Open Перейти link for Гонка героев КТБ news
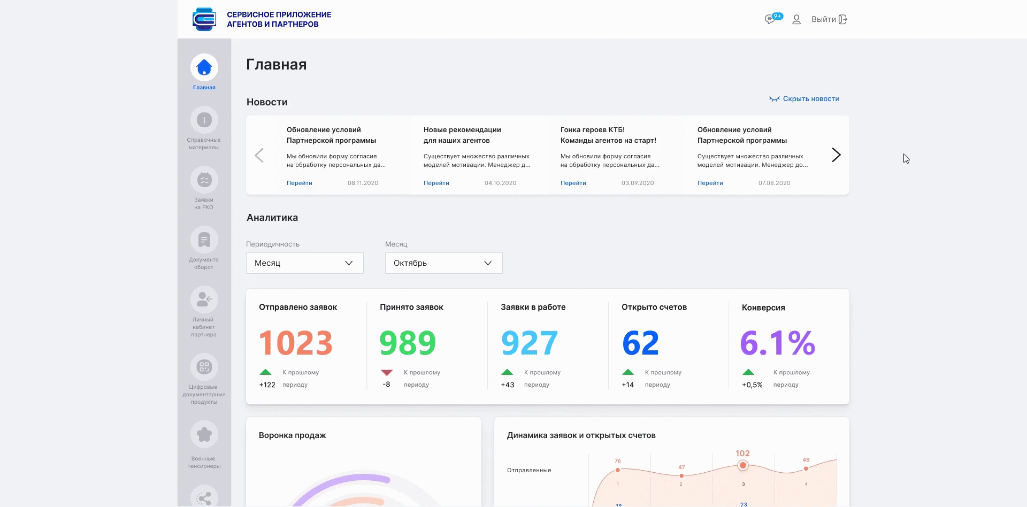This screenshot has width=1027, height=507. coord(573,183)
